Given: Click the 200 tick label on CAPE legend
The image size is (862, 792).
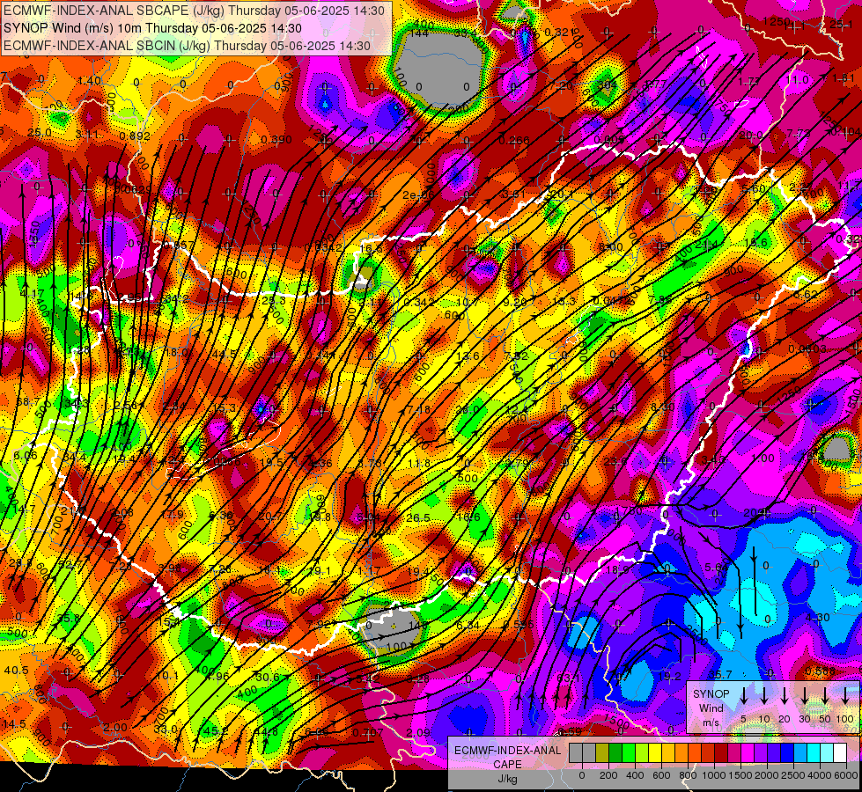Looking at the screenshot, I should pos(608,775).
